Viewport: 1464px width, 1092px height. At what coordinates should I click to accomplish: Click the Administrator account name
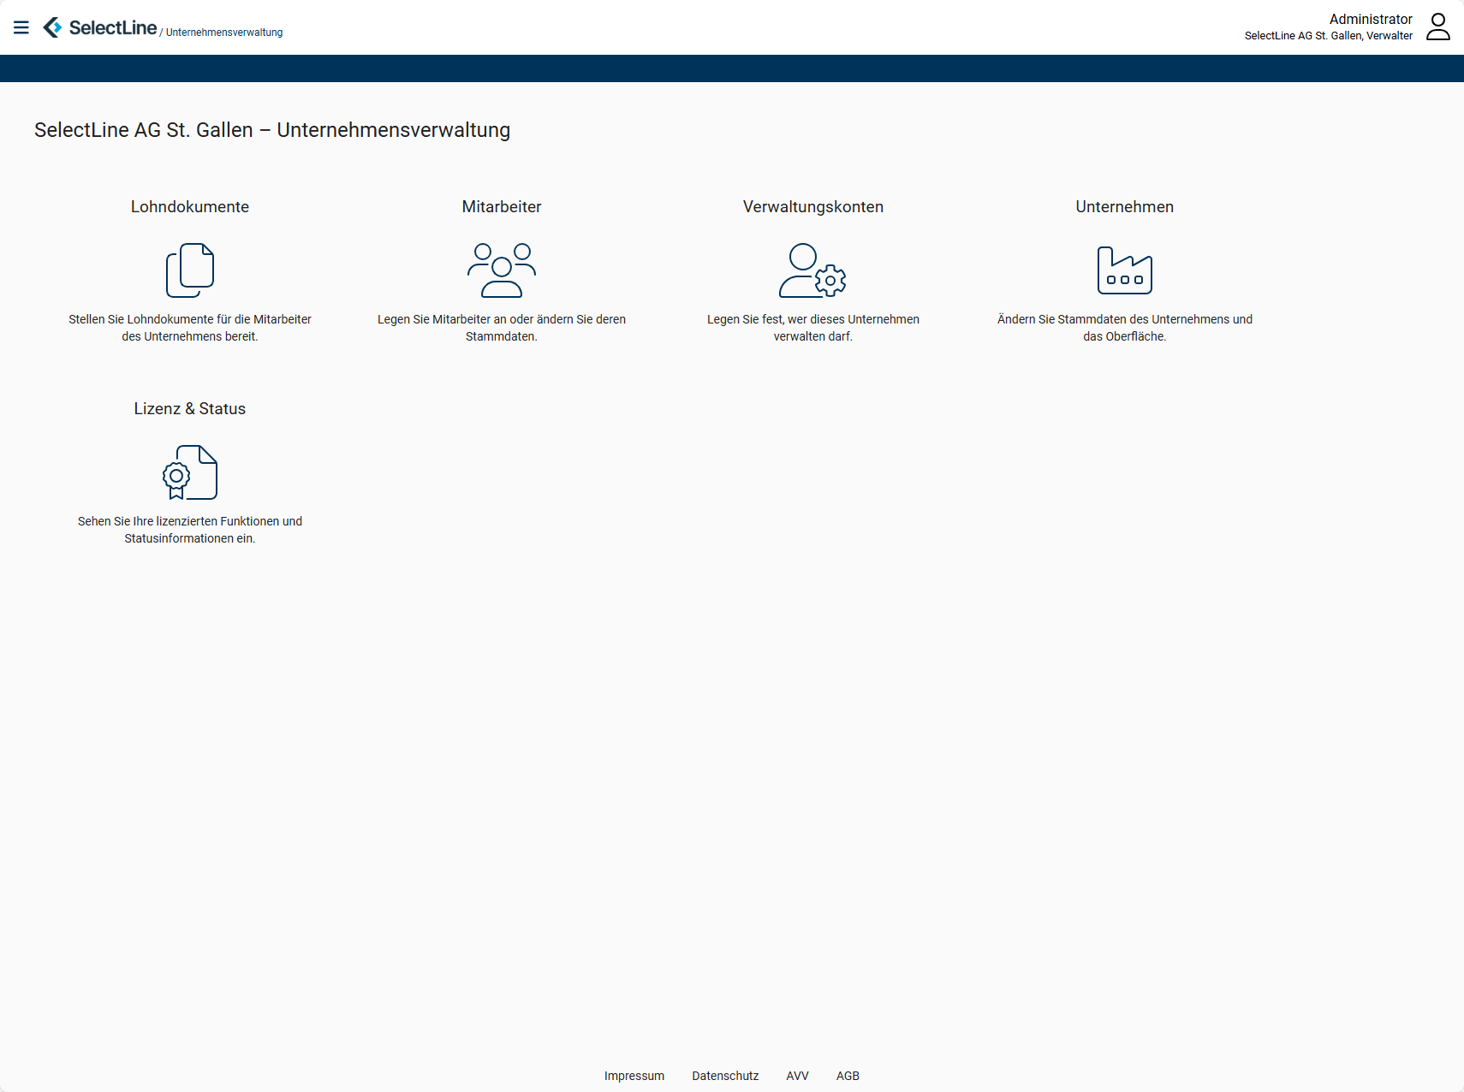1371,19
